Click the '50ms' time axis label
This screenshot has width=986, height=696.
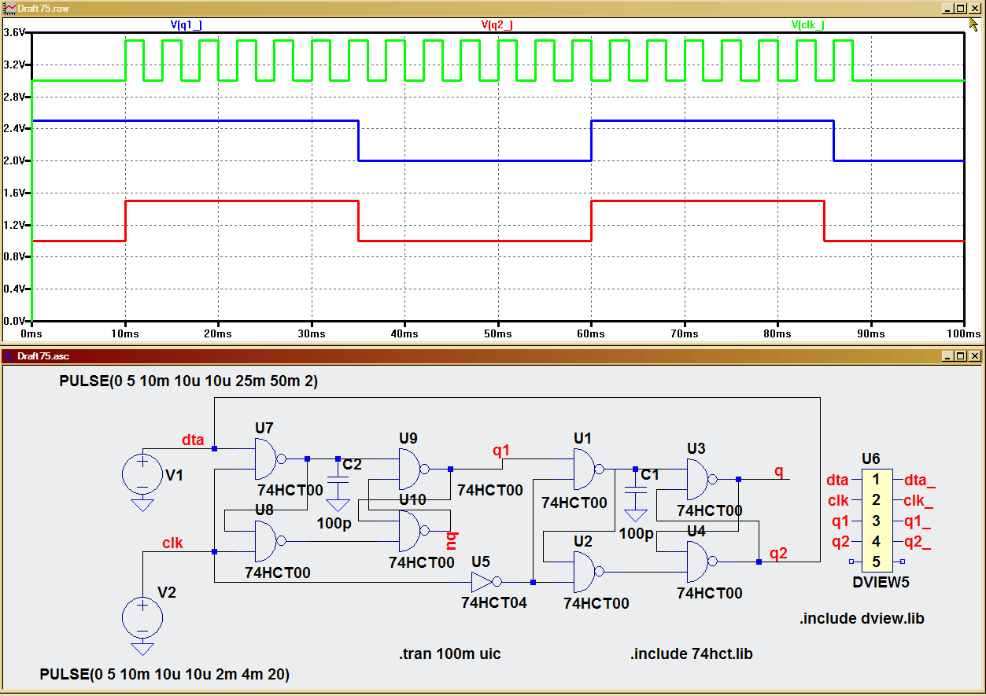click(x=497, y=333)
